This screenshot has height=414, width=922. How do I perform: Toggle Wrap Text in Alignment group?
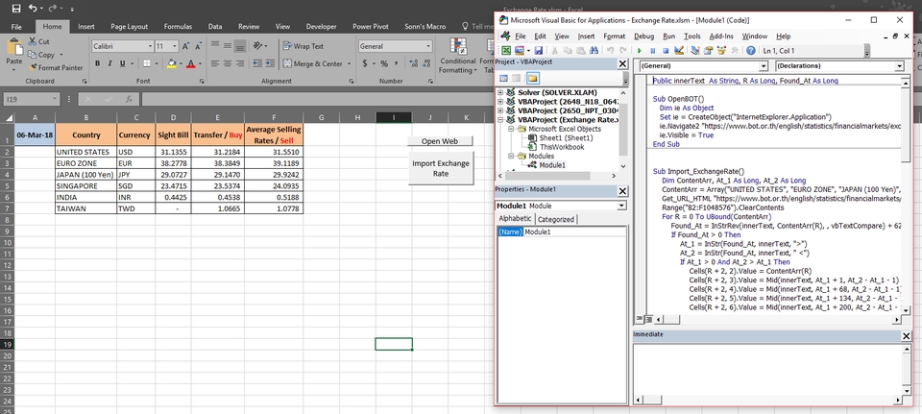click(x=303, y=46)
